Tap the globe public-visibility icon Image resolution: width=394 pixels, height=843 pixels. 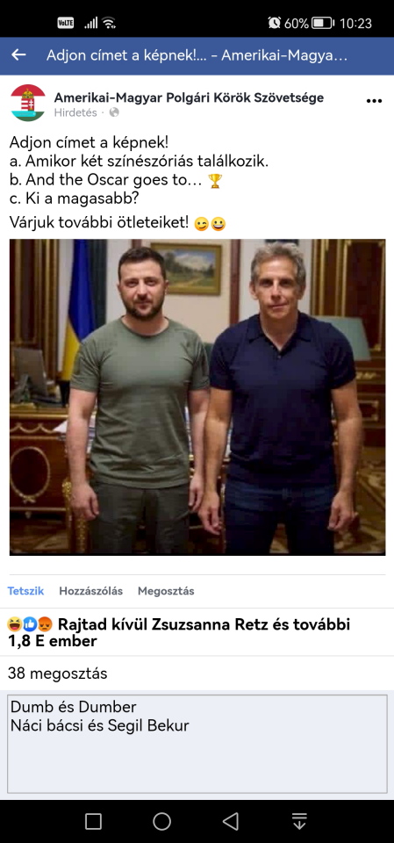[114, 113]
